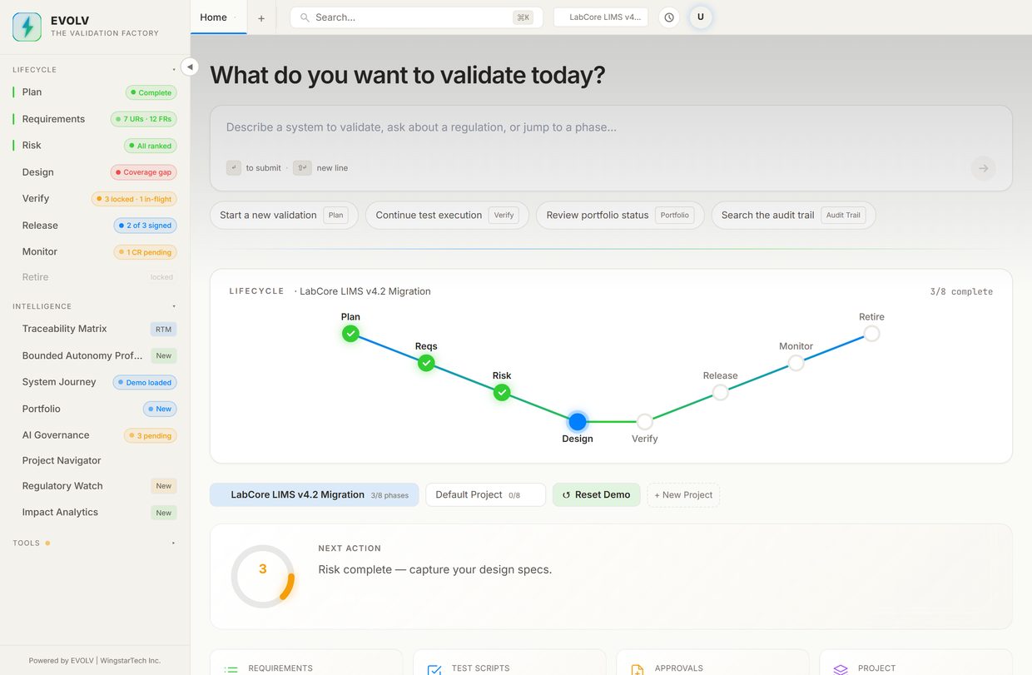The image size is (1032, 675).
Task: Click the 3/8 complete text
Action: pos(961,291)
